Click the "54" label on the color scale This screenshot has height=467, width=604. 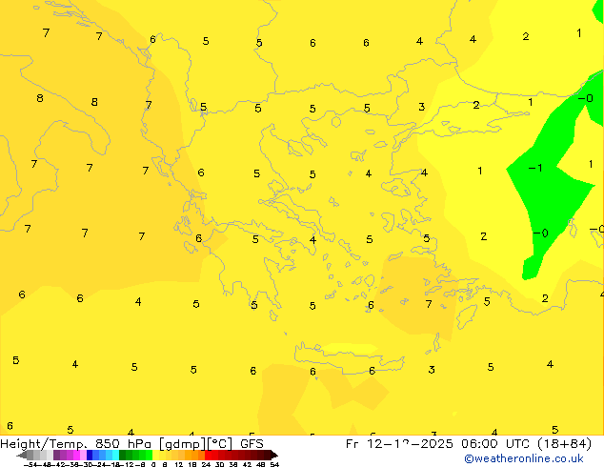click(274, 464)
